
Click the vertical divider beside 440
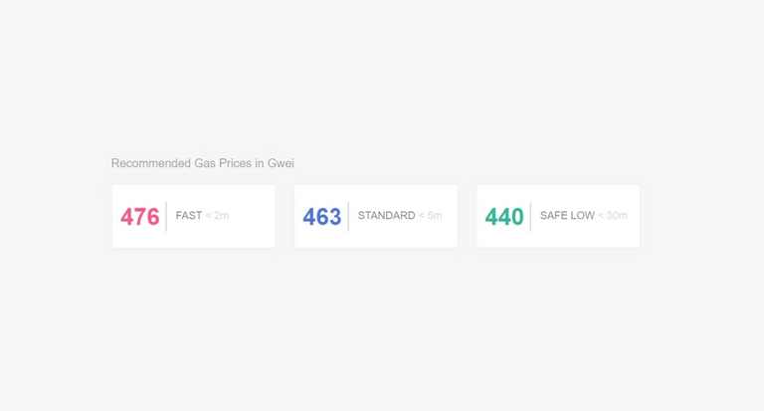click(x=530, y=217)
